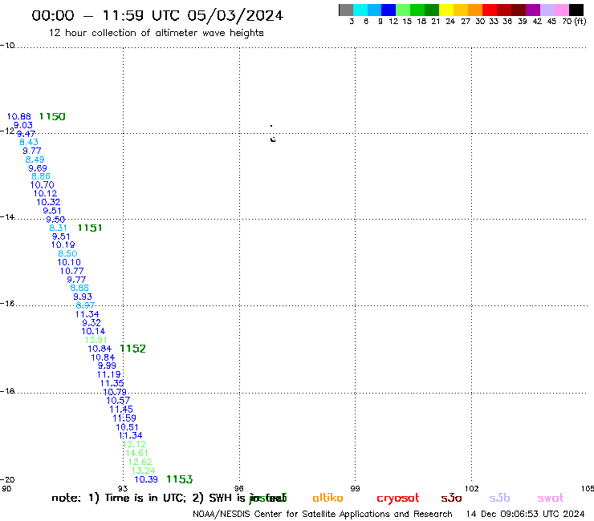Click the orange swatch in the color legend
The height and width of the screenshot is (521, 594).
tap(475, 10)
